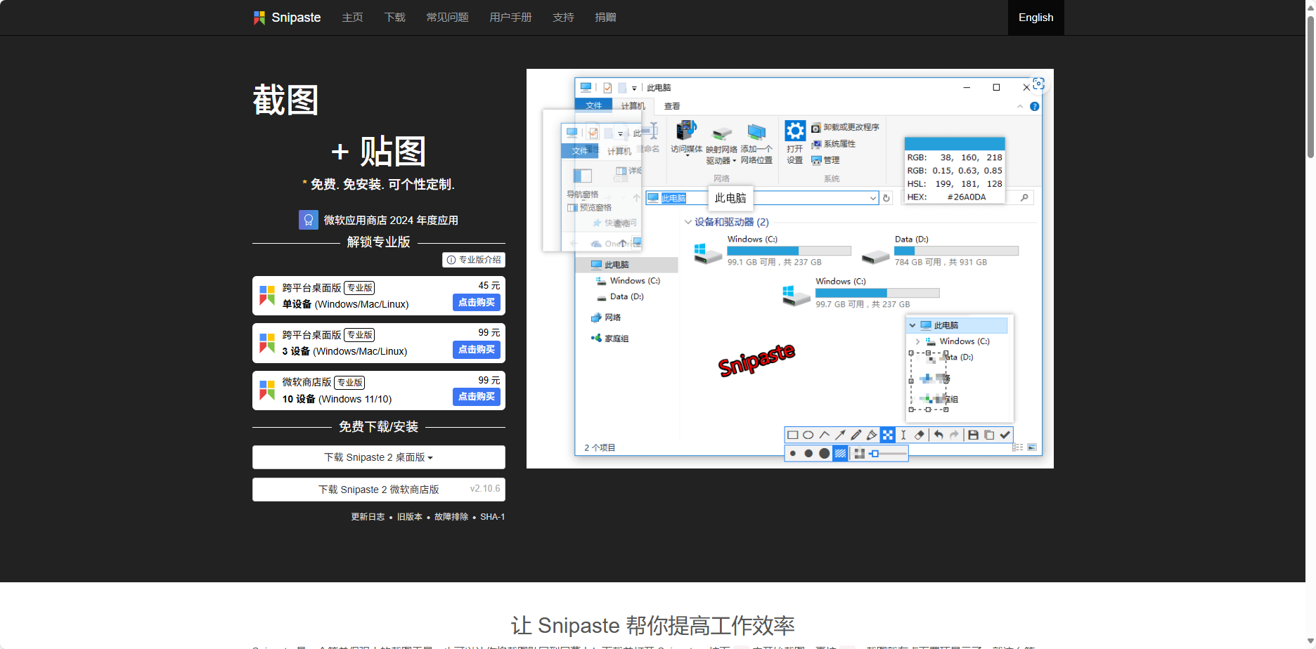Click the undo arrow in the annotation toolbar
The width and height of the screenshot is (1316, 649).
point(938,435)
